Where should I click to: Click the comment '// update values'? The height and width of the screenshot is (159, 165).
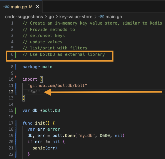[42, 42]
